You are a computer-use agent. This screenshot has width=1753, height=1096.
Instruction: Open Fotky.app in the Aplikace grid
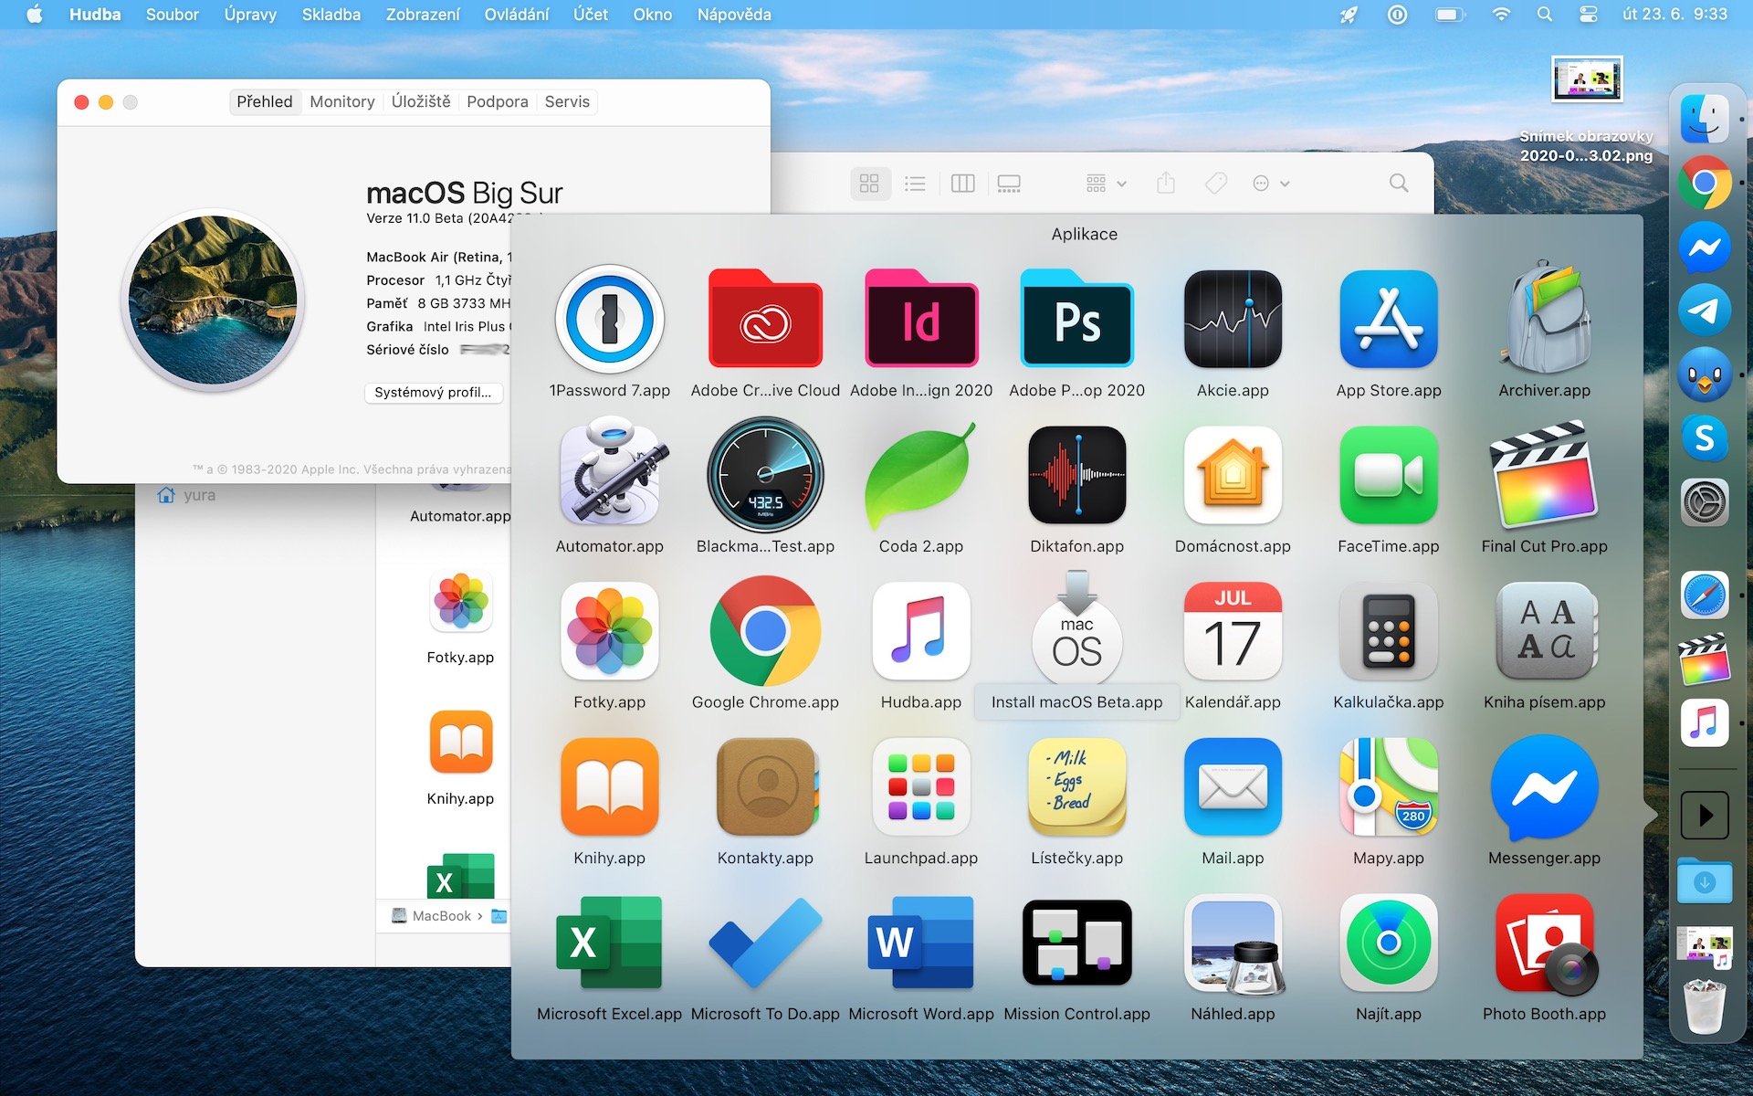(x=610, y=631)
